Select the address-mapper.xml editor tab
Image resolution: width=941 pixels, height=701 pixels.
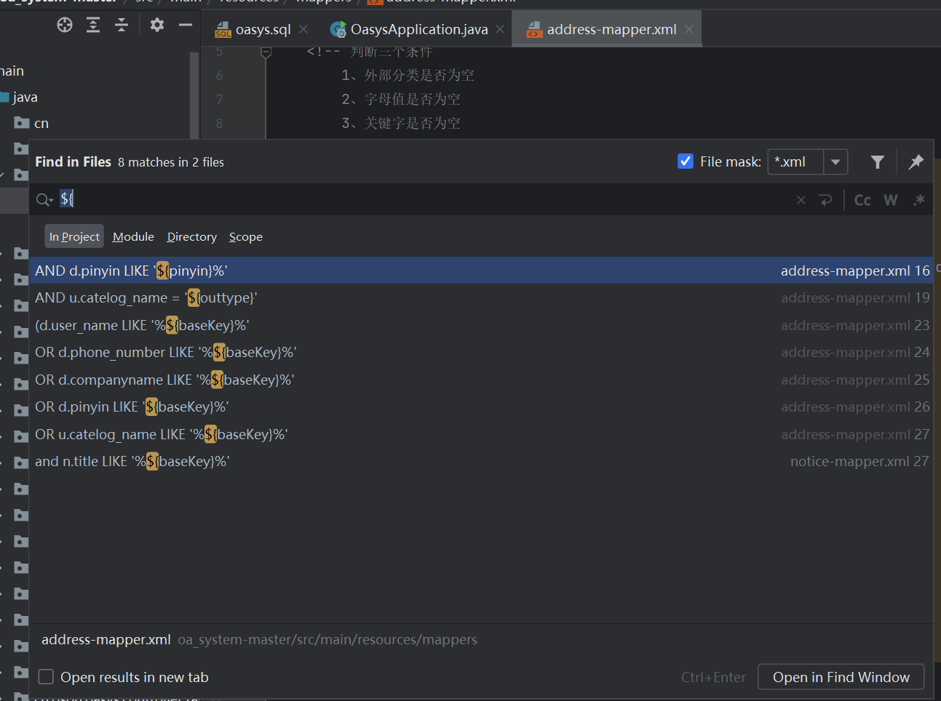(x=607, y=29)
